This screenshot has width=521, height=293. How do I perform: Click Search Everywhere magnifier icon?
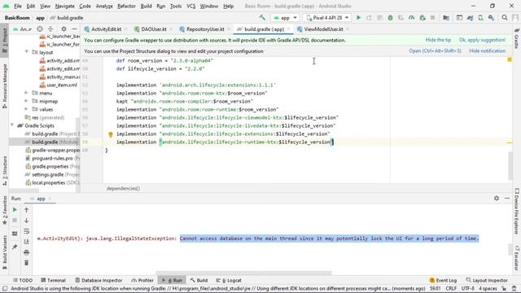(505, 18)
